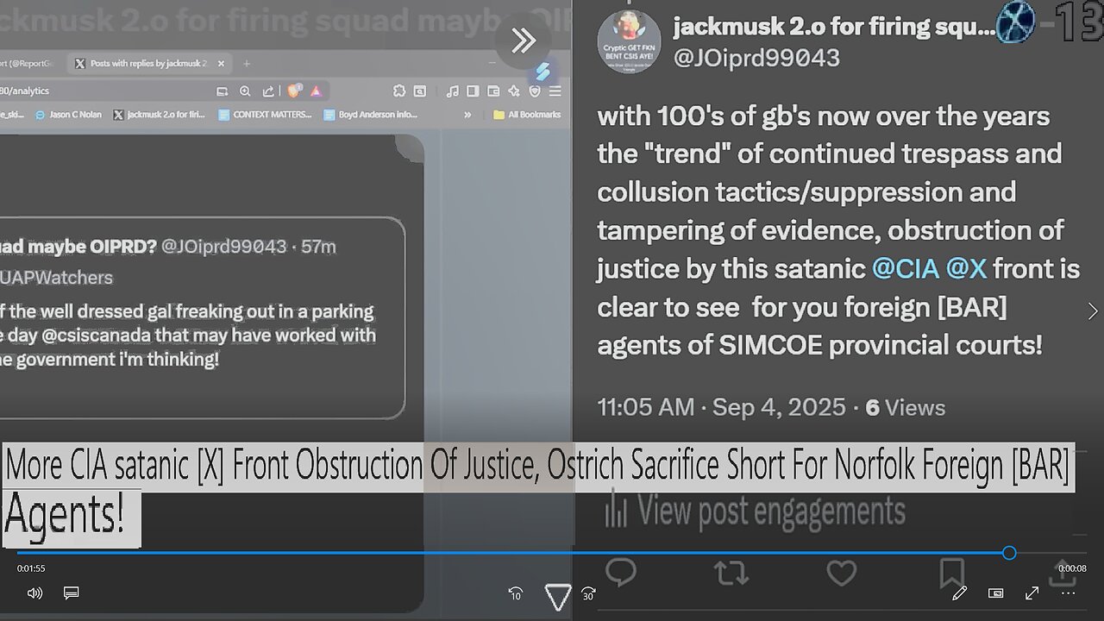Open the browser extensions puzzle icon
The width and height of the screenshot is (1104, 621).
398,91
